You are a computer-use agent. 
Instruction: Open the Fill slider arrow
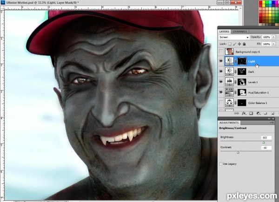(x=274, y=44)
